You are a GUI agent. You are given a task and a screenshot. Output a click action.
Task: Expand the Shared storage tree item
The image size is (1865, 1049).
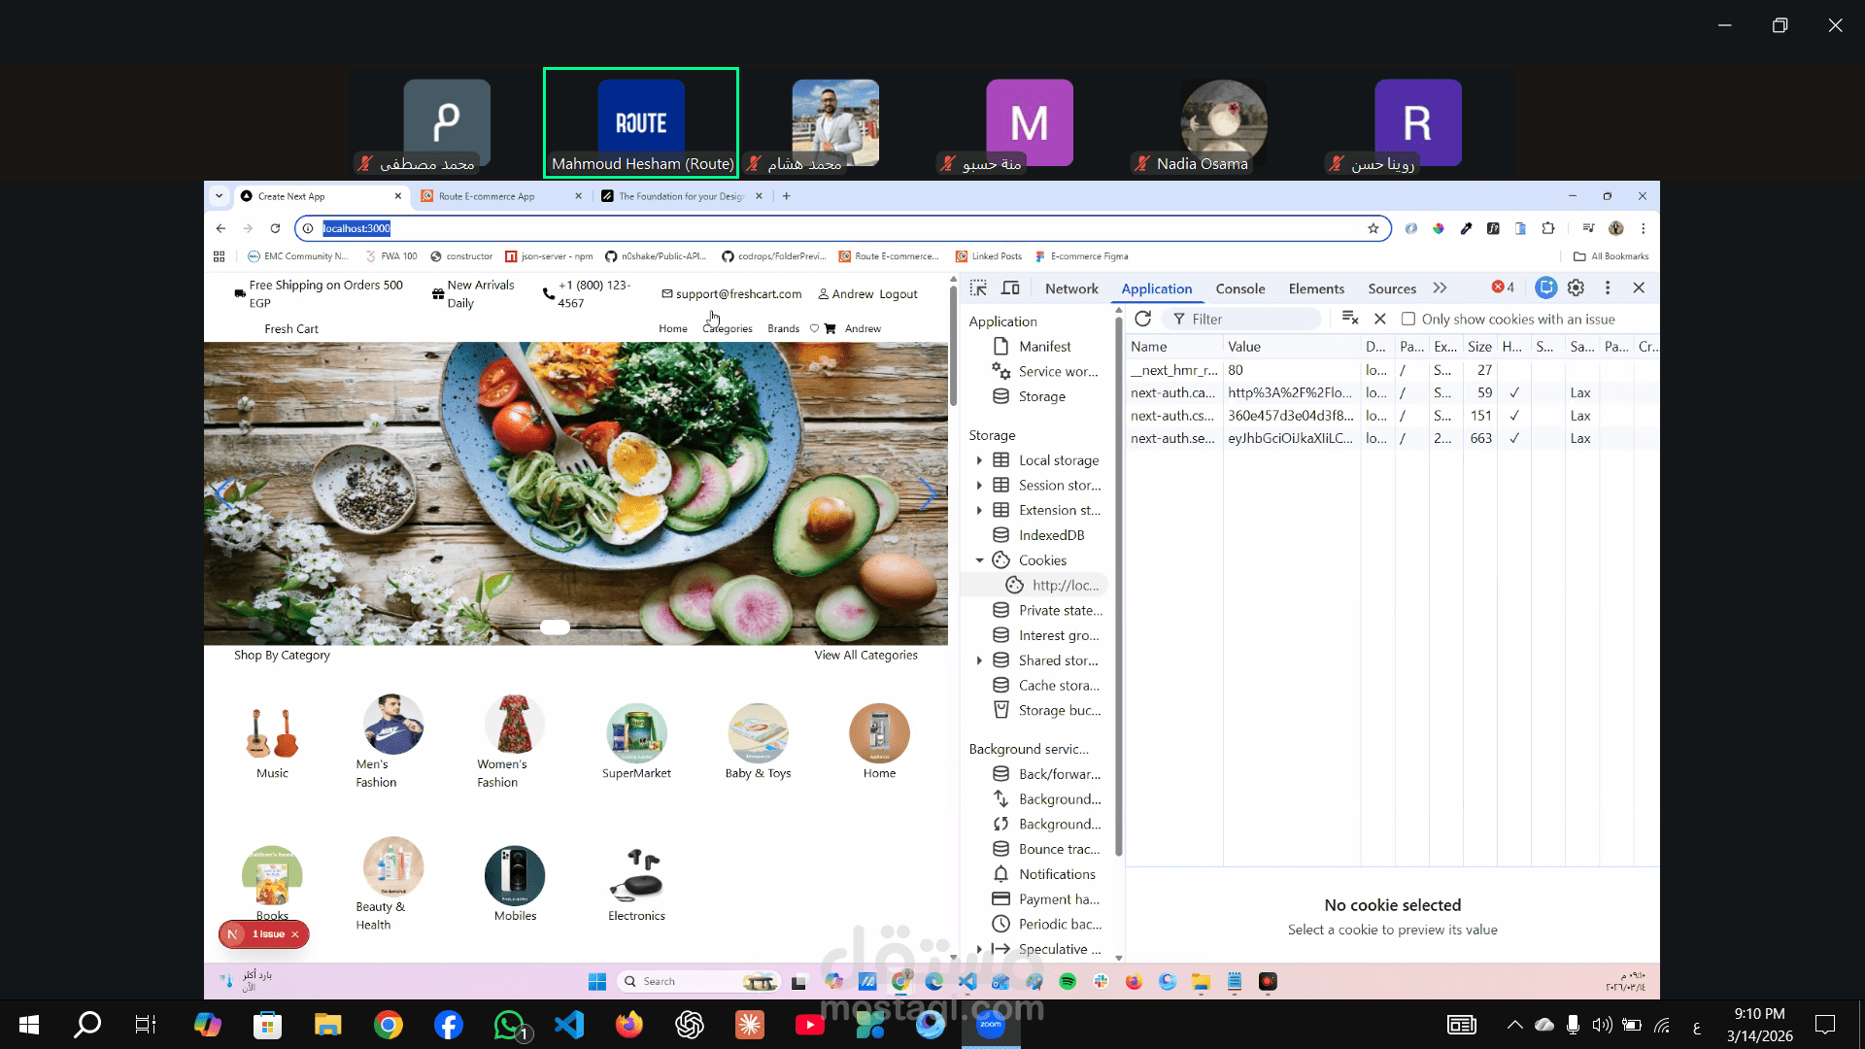tap(979, 660)
